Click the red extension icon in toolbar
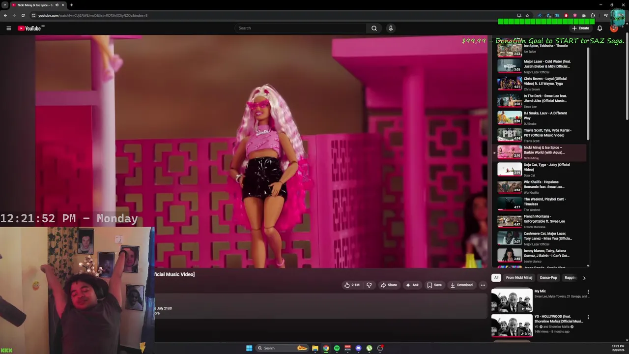This screenshot has height=354, width=629. [x=566, y=15]
